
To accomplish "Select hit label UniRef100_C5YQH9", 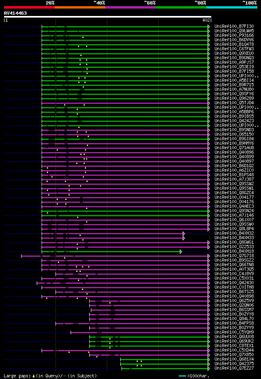I will [234, 332].
